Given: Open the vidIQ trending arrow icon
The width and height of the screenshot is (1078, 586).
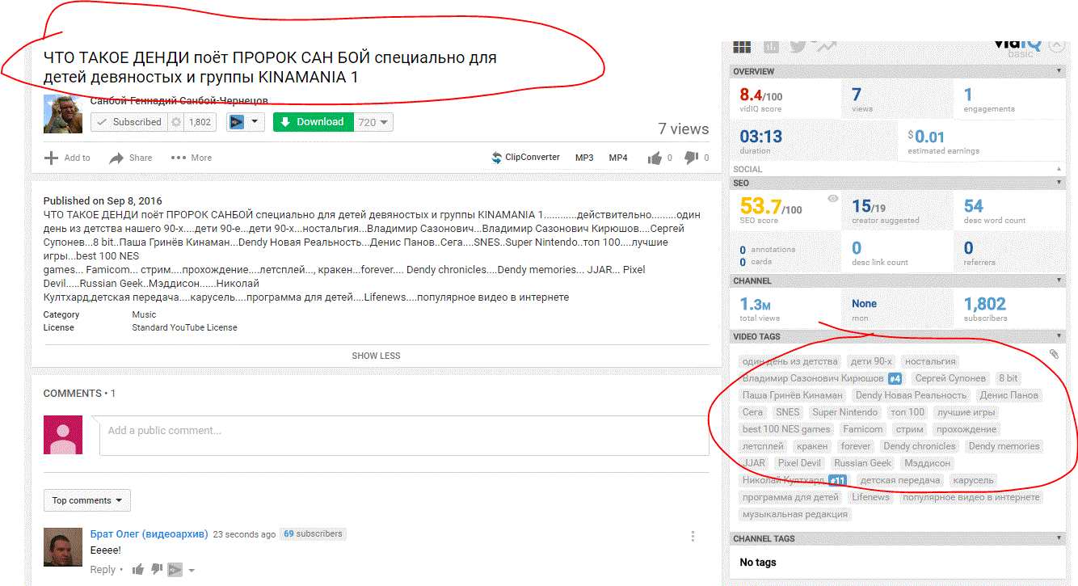Looking at the screenshot, I should coord(827,47).
